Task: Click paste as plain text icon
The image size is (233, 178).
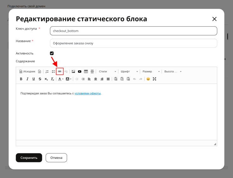Action: [122, 79]
